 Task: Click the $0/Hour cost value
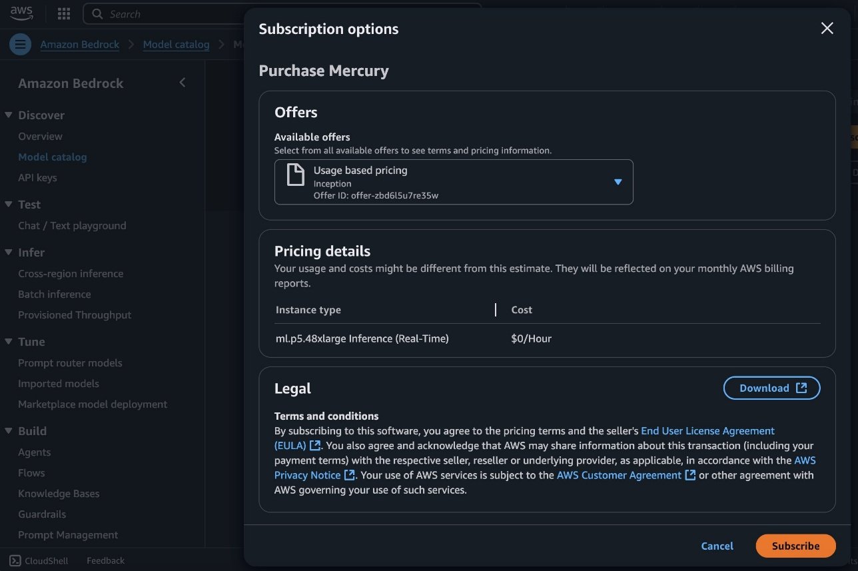(x=531, y=338)
